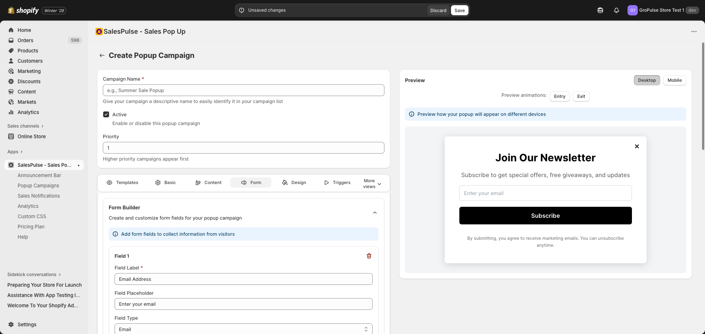705x334 pixels.
Task: Toggle the Active campaign checkbox
Action: point(106,114)
